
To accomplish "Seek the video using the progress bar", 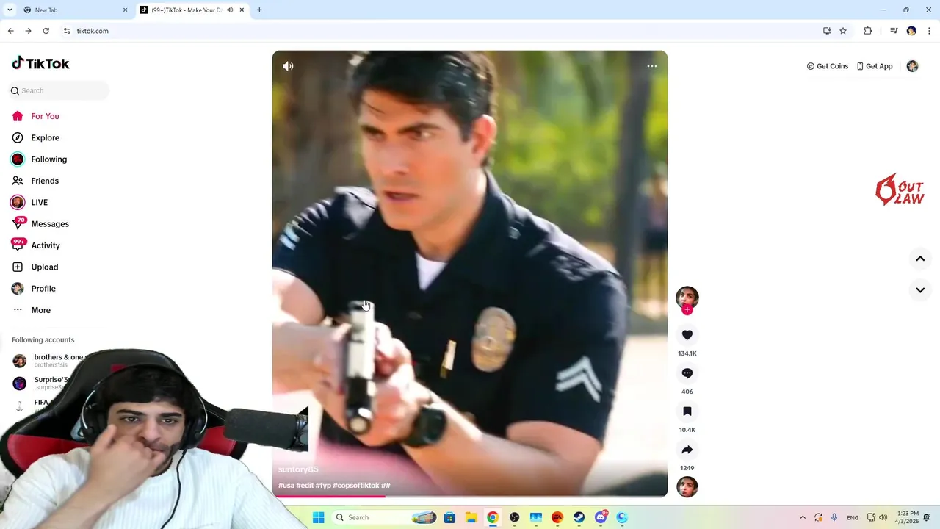I will (x=470, y=496).
